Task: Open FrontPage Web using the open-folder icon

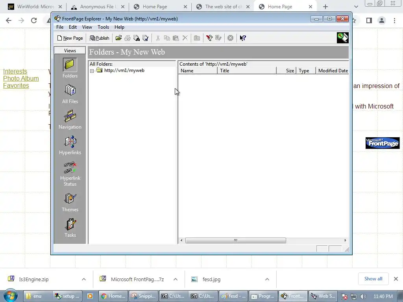Action: 118,38
